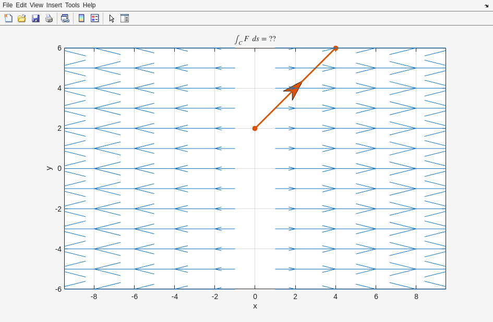This screenshot has width=493, height=322.
Task: Open a file with the folder icon
Action: coord(22,18)
